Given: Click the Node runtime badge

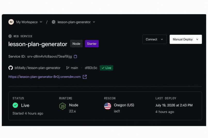Looking at the screenshot, I should pyautogui.click(x=76, y=44).
